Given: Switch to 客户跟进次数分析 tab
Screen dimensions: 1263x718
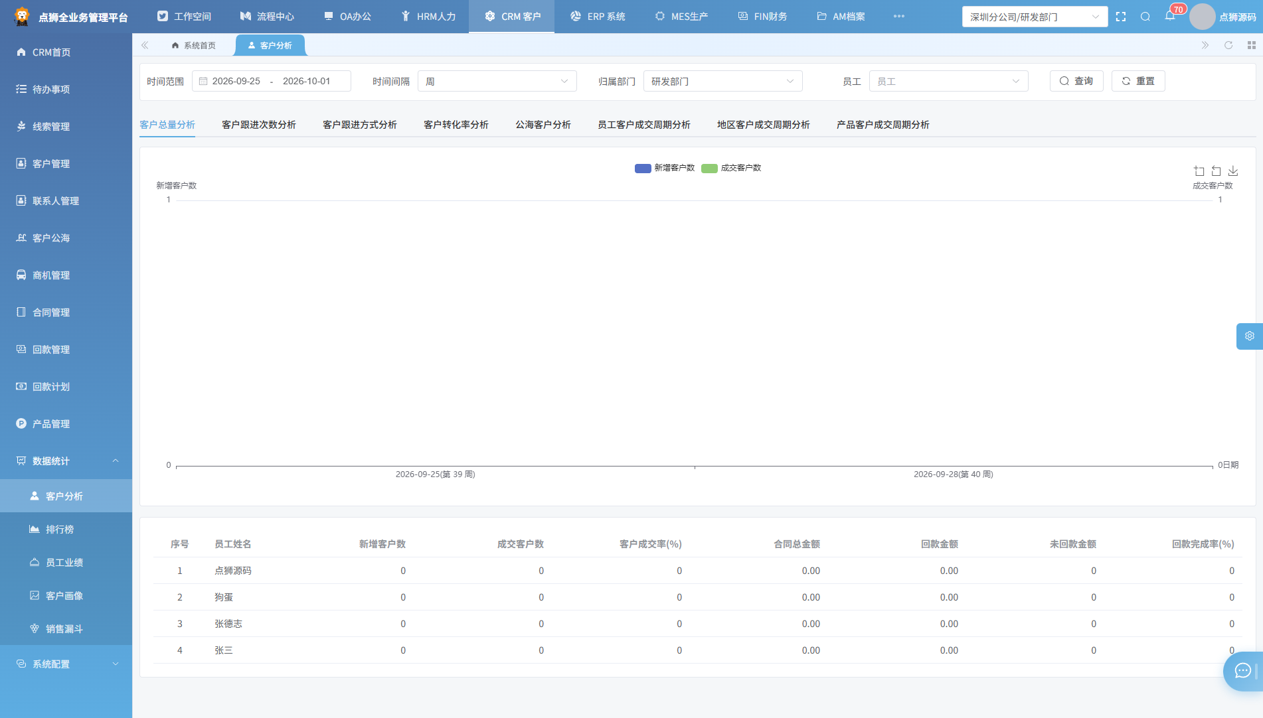Looking at the screenshot, I should click(x=259, y=125).
